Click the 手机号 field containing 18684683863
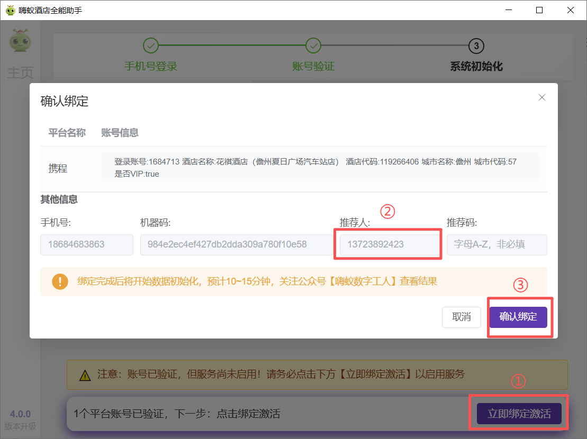Screen dimensions: 587x439 86,244
